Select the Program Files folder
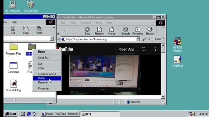209x117 pixels. (13, 49)
